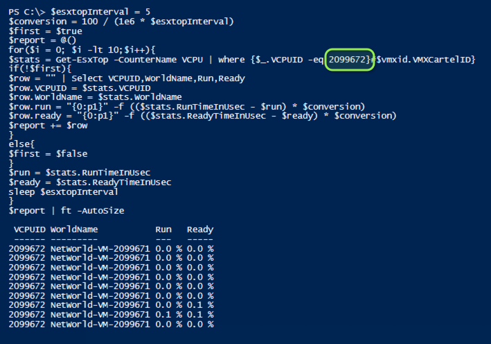Click the else{ keyword line
Screen dimensions: 491x344
21,144
